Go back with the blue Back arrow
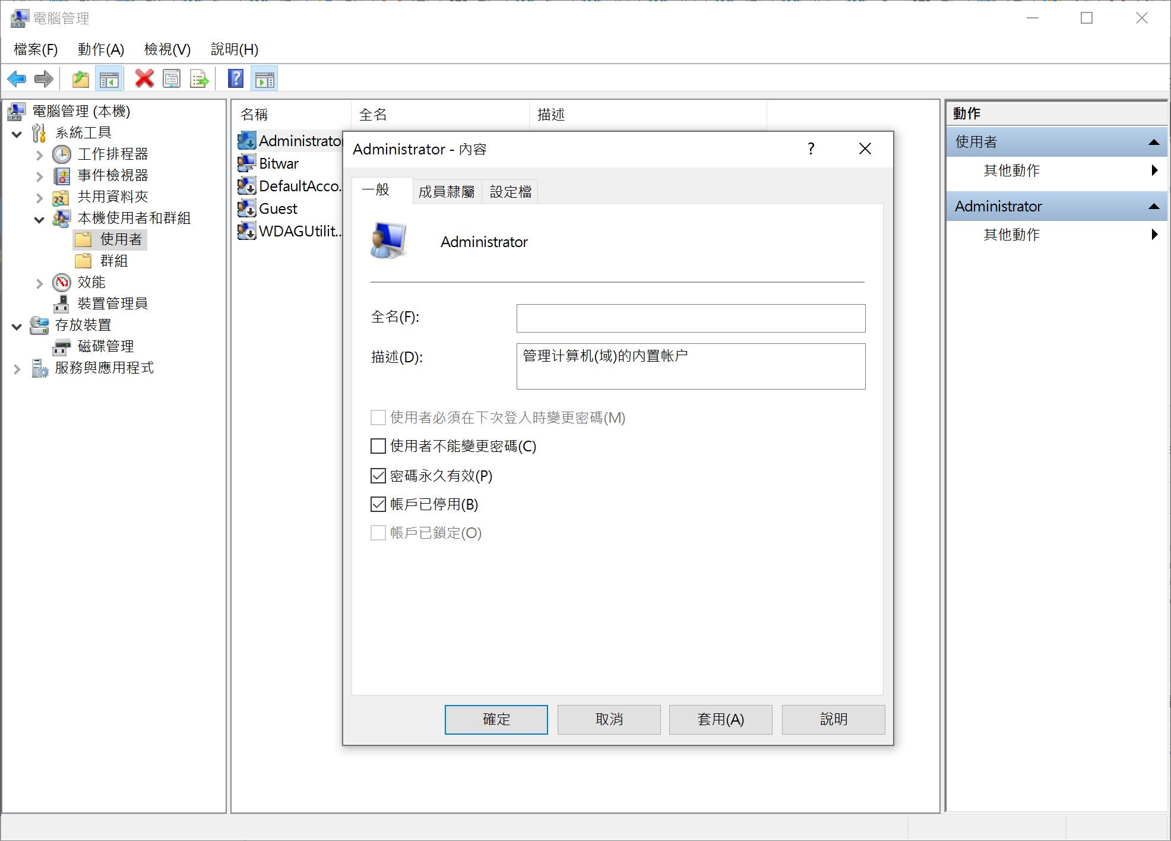This screenshot has width=1171, height=841. pos(17,78)
